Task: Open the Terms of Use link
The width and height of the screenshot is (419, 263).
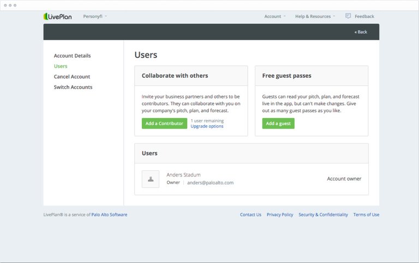Action: point(366,215)
